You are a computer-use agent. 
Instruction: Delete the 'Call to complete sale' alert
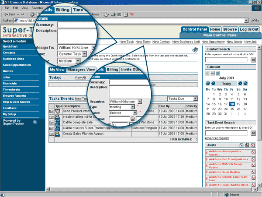253,159
